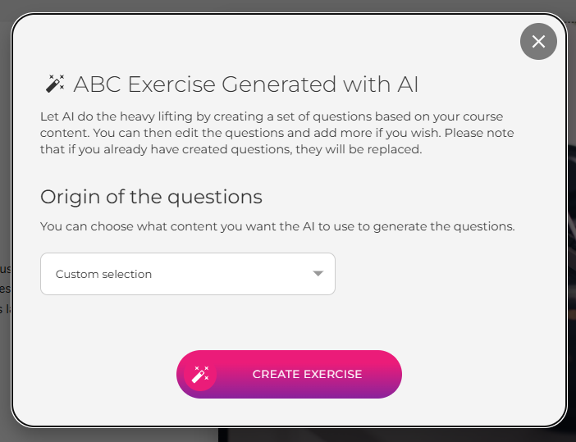Click the dimmed backdrop left of the dialog
The width and height of the screenshot is (576, 442).
click(5, 164)
